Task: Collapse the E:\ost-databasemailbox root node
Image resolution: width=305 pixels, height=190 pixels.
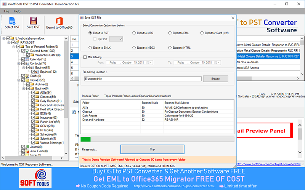Action: (x=4, y=38)
